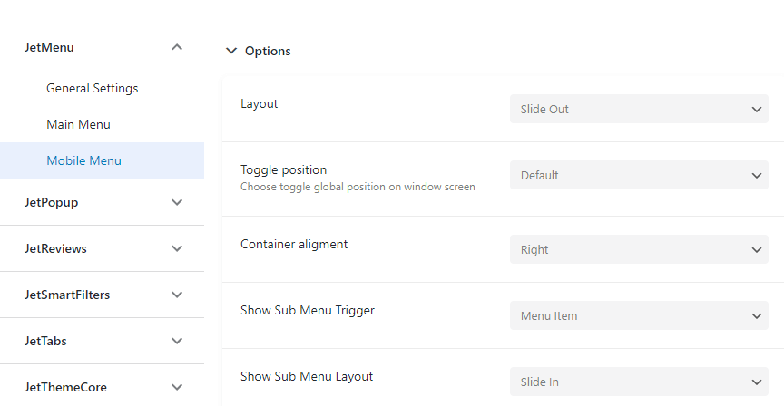Click the Layout option label

tap(259, 104)
